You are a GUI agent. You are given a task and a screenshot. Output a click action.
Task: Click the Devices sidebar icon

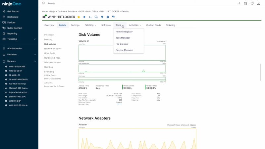pos(4,23)
